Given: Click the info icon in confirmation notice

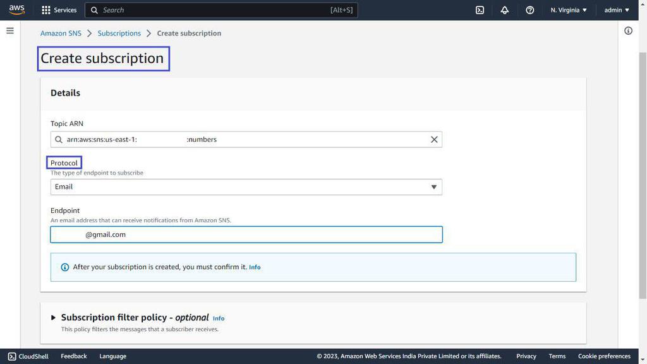Looking at the screenshot, I should [x=65, y=267].
